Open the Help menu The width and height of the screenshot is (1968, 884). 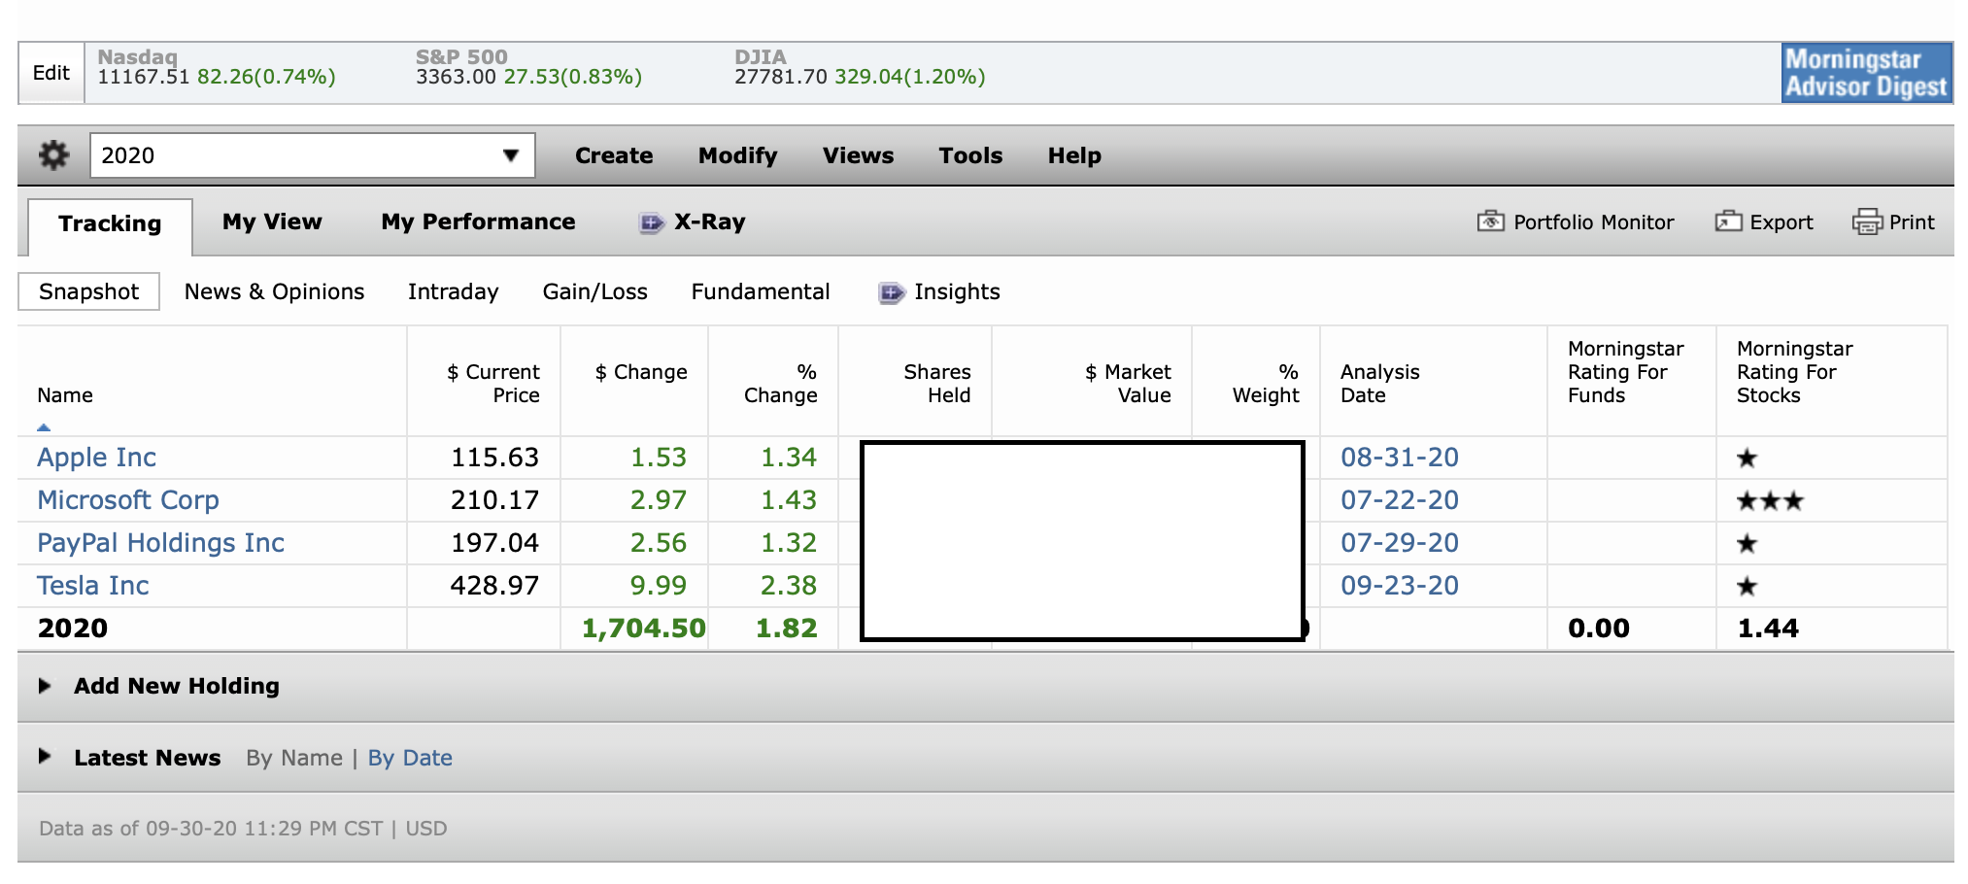click(x=1074, y=155)
